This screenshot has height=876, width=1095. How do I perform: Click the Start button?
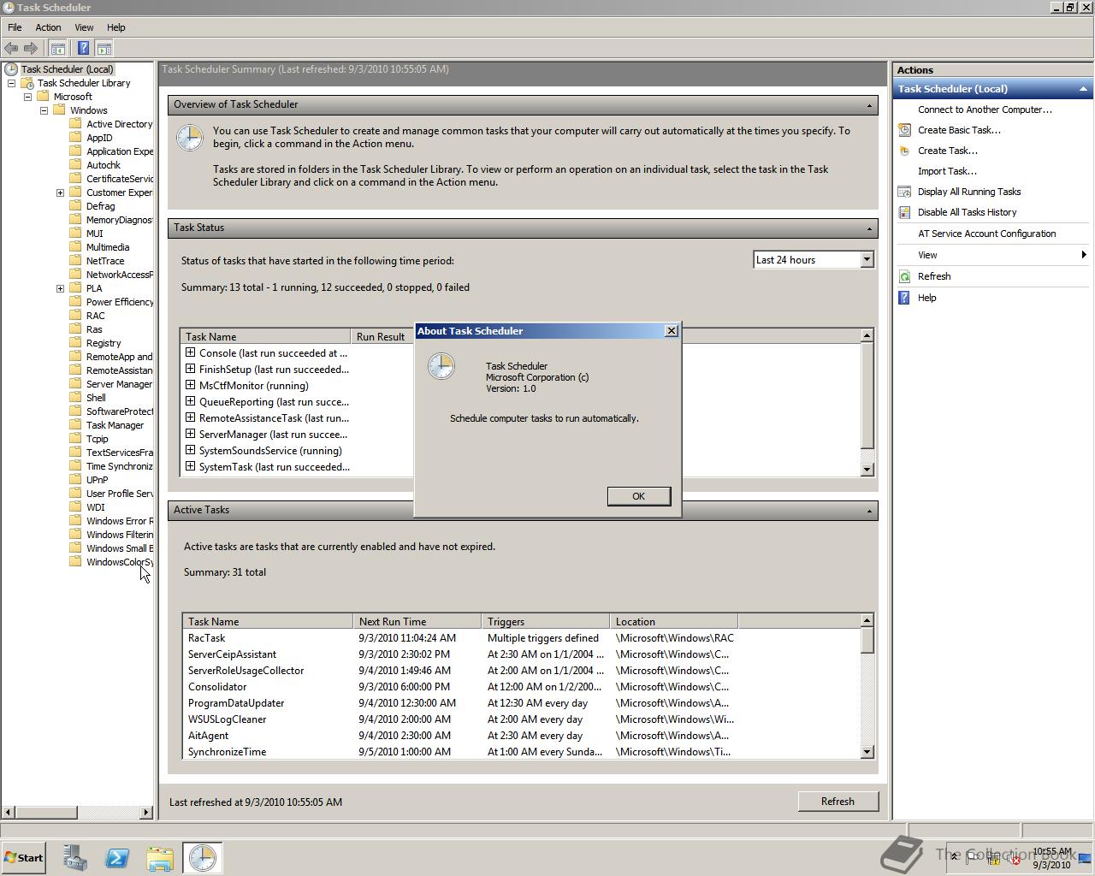(x=23, y=858)
